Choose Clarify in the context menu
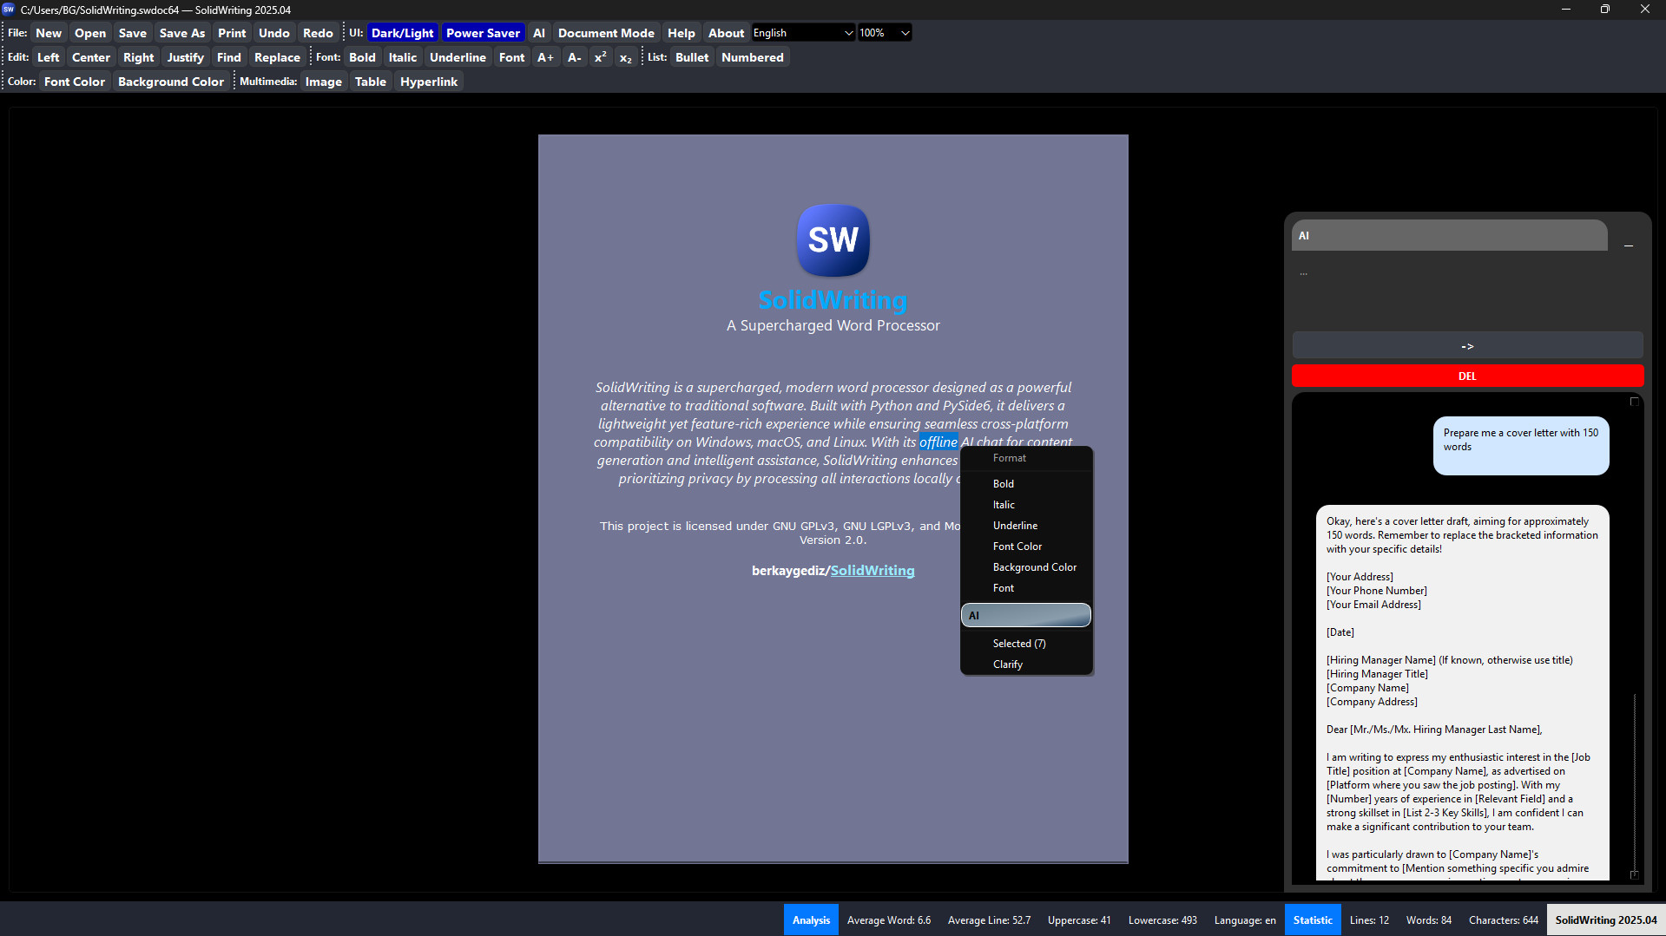Screen dimensions: 1666x936 click(x=1026, y=664)
